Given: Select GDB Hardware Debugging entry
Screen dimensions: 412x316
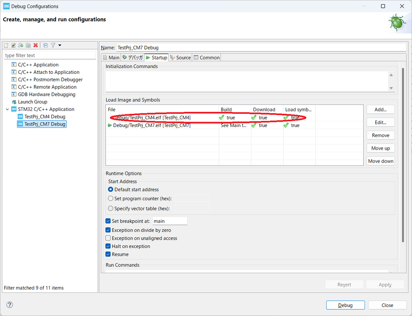Looking at the screenshot, I should click(47, 94).
